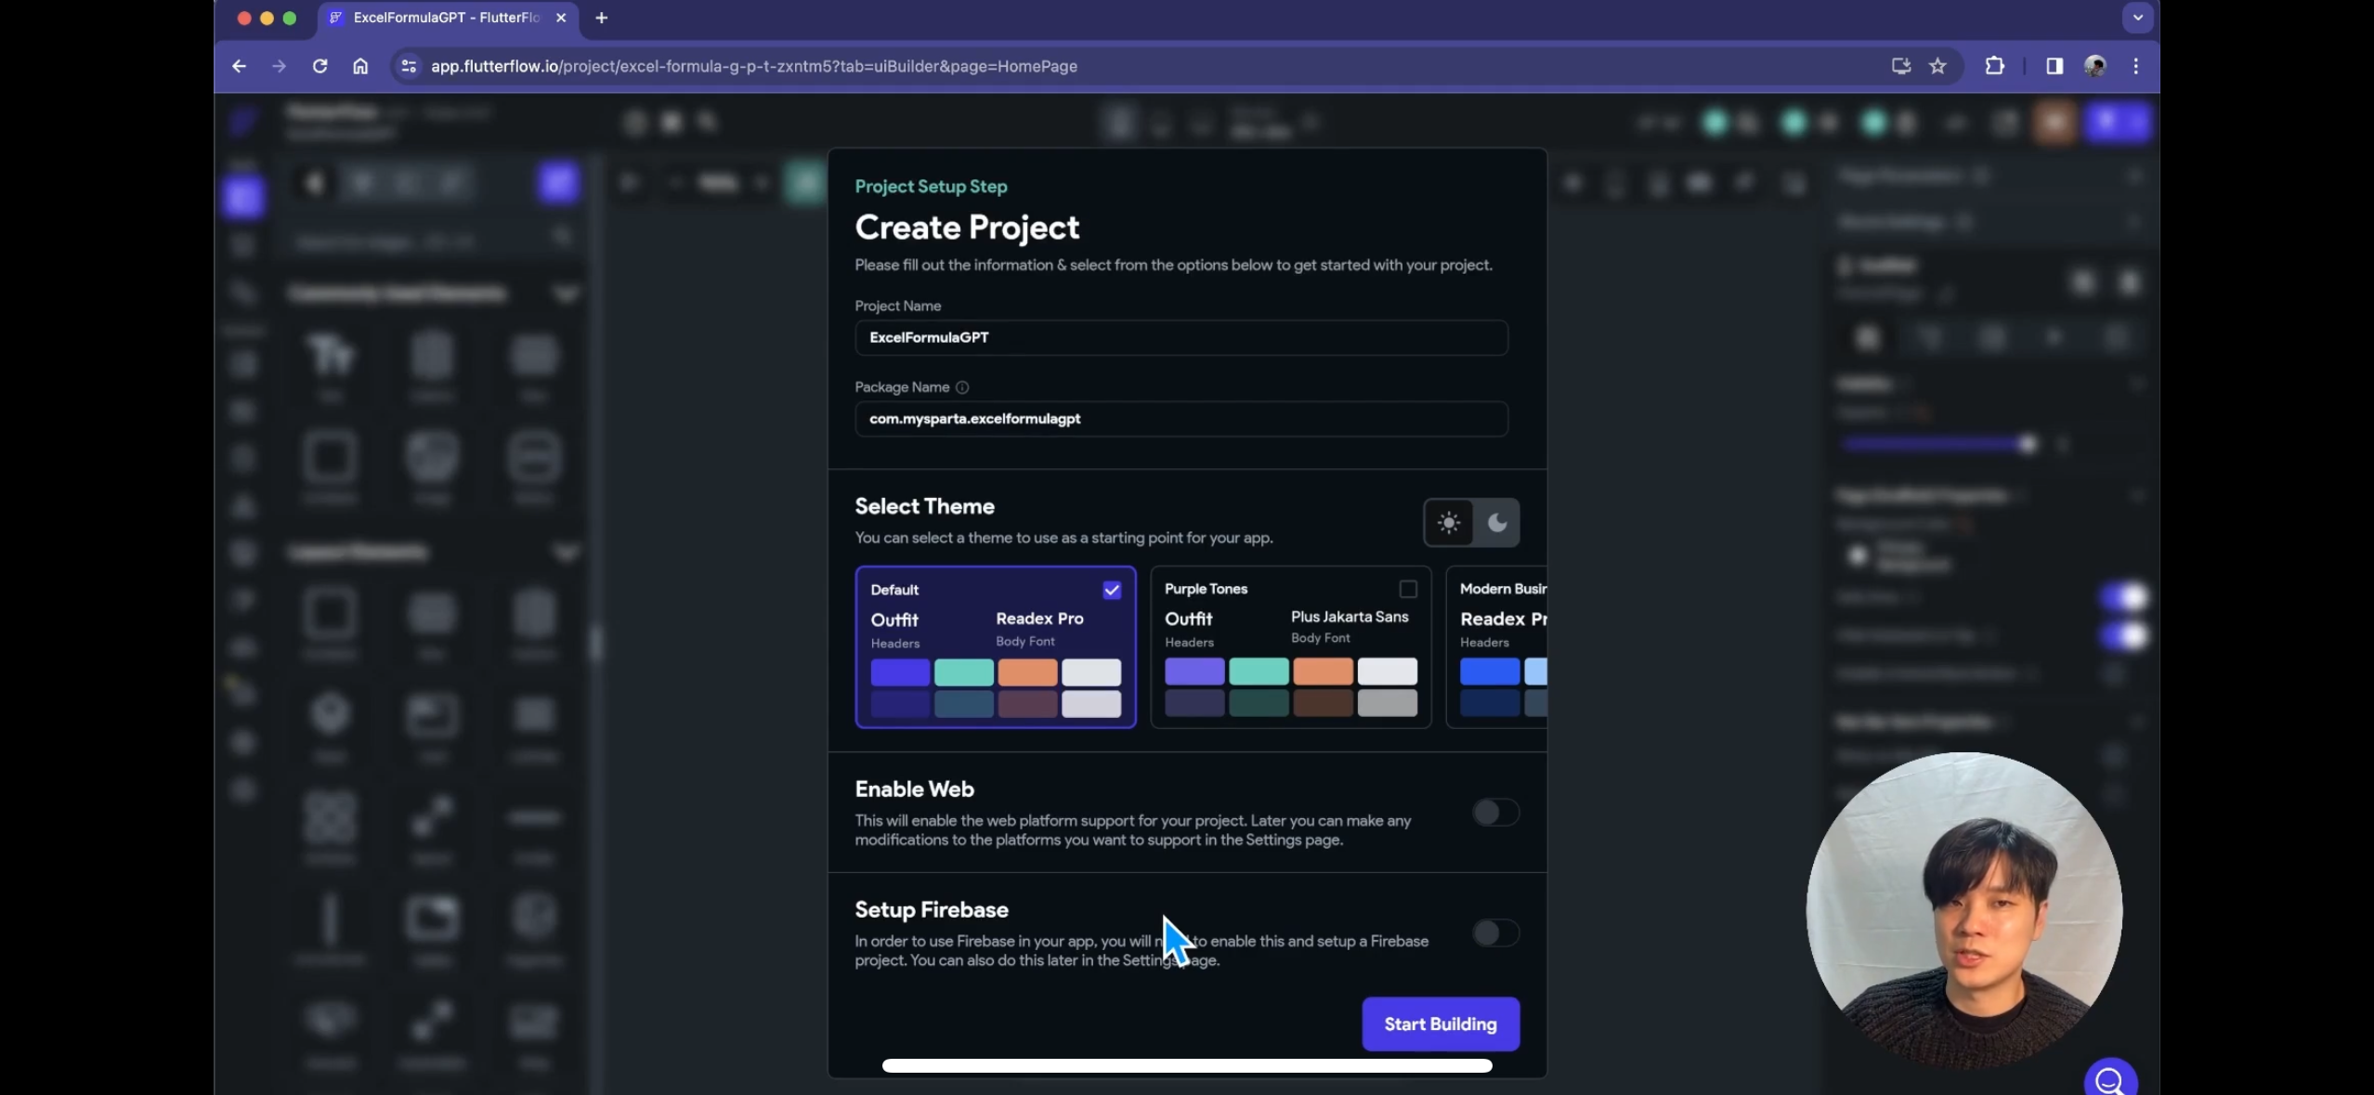
Task: Edit the Package Name field
Action: (1181, 419)
